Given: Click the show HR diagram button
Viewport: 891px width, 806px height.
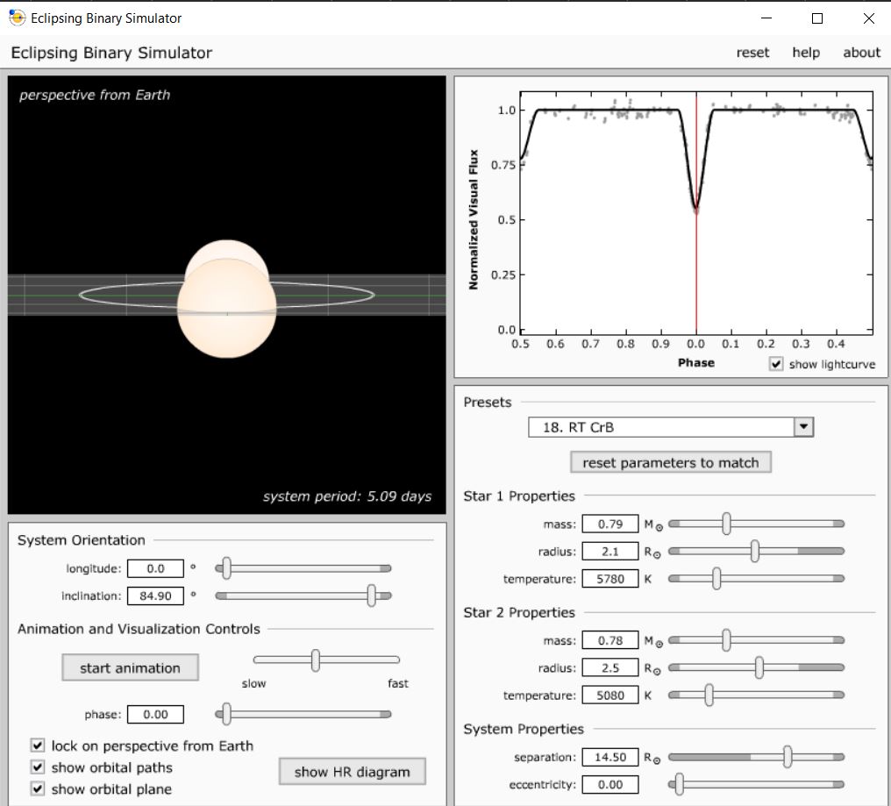Looking at the screenshot, I should (352, 772).
